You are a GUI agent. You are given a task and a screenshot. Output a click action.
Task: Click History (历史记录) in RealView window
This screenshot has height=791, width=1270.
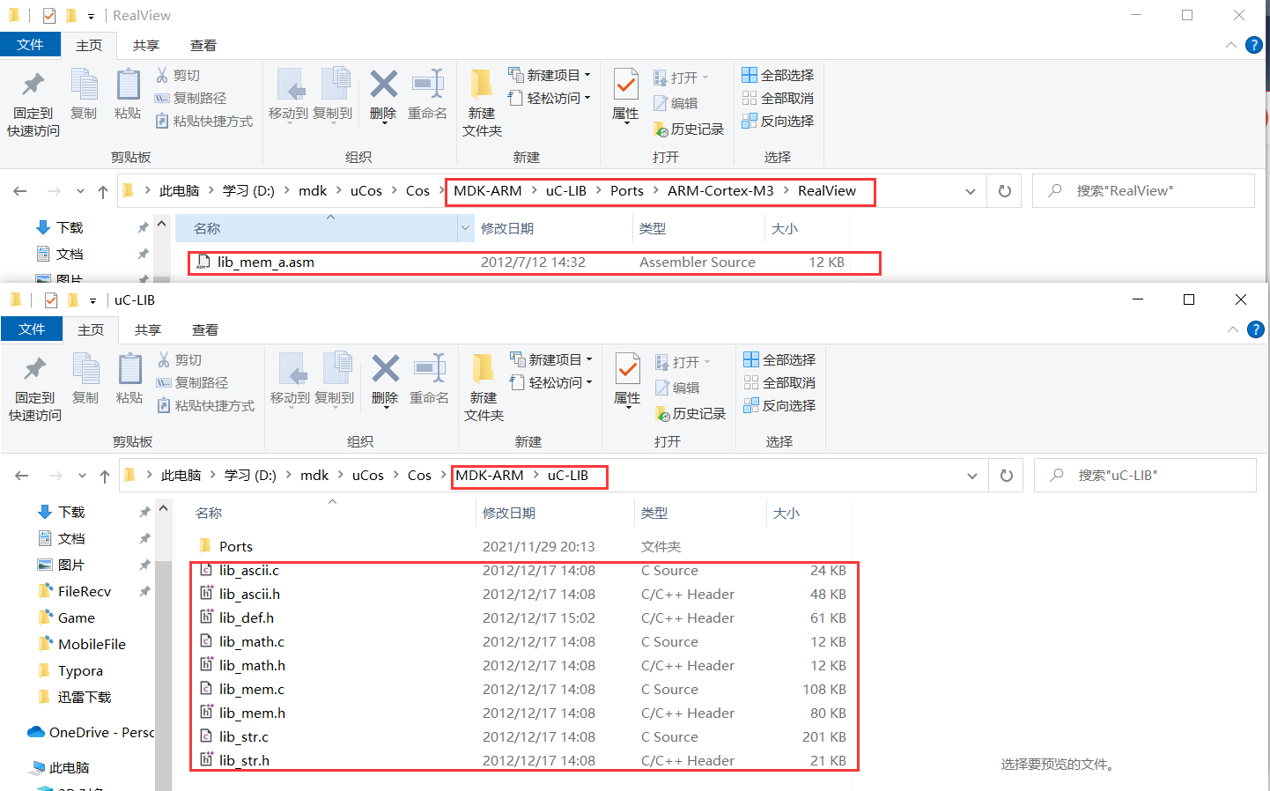(689, 129)
